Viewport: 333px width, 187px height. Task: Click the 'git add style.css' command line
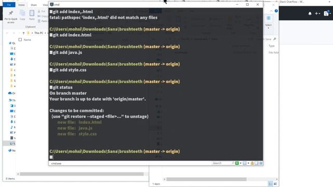pyautogui.click(x=68, y=70)
